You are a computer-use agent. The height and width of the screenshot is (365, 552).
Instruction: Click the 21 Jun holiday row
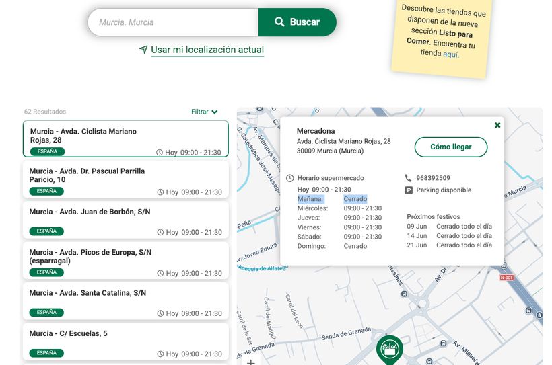pyautogui.click(x=449, y=245)
